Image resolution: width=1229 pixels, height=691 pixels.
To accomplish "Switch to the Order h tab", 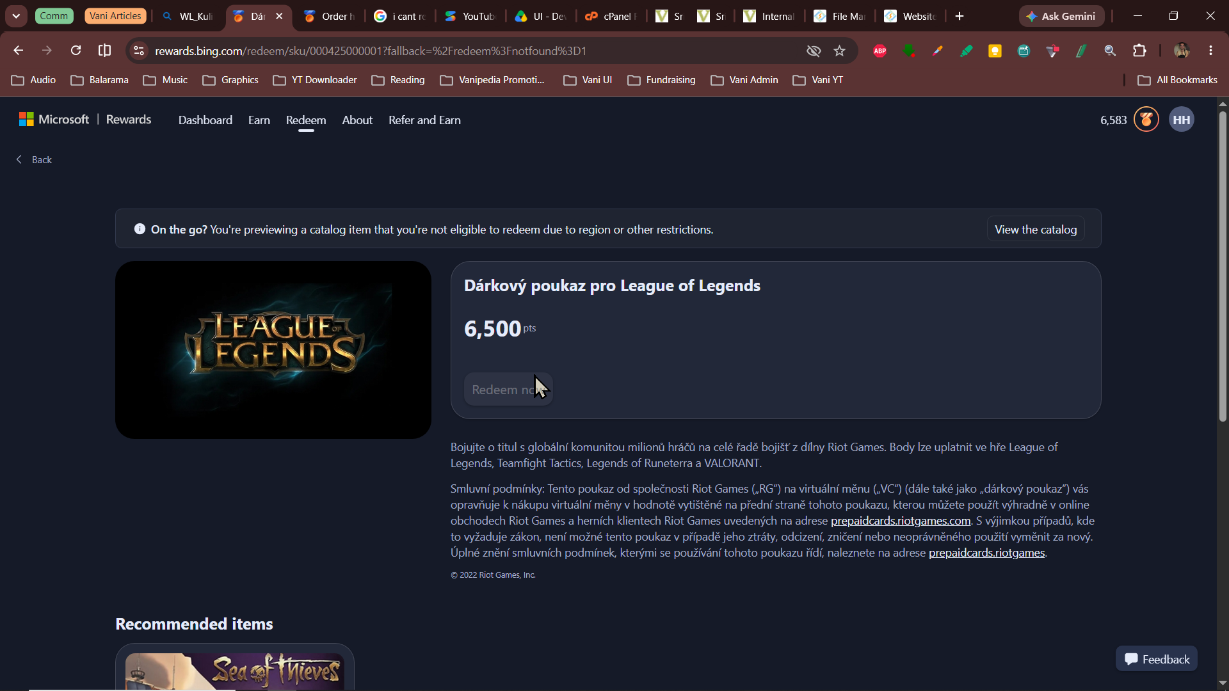I will click(330, 16).
